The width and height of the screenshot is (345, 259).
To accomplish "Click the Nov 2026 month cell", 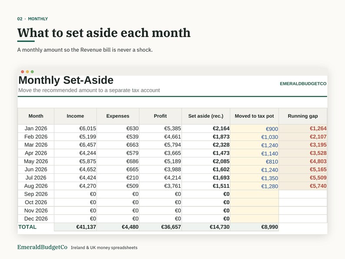I will point(36,211).
